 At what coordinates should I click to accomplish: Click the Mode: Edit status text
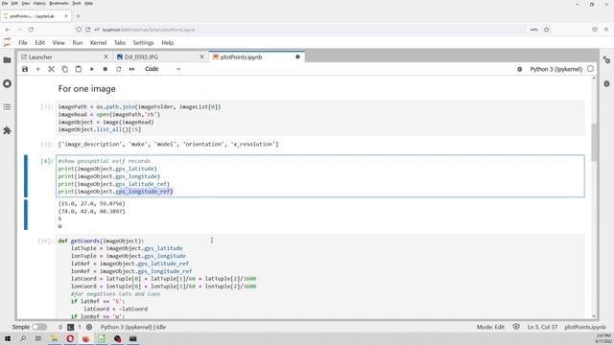pos(490,327)
